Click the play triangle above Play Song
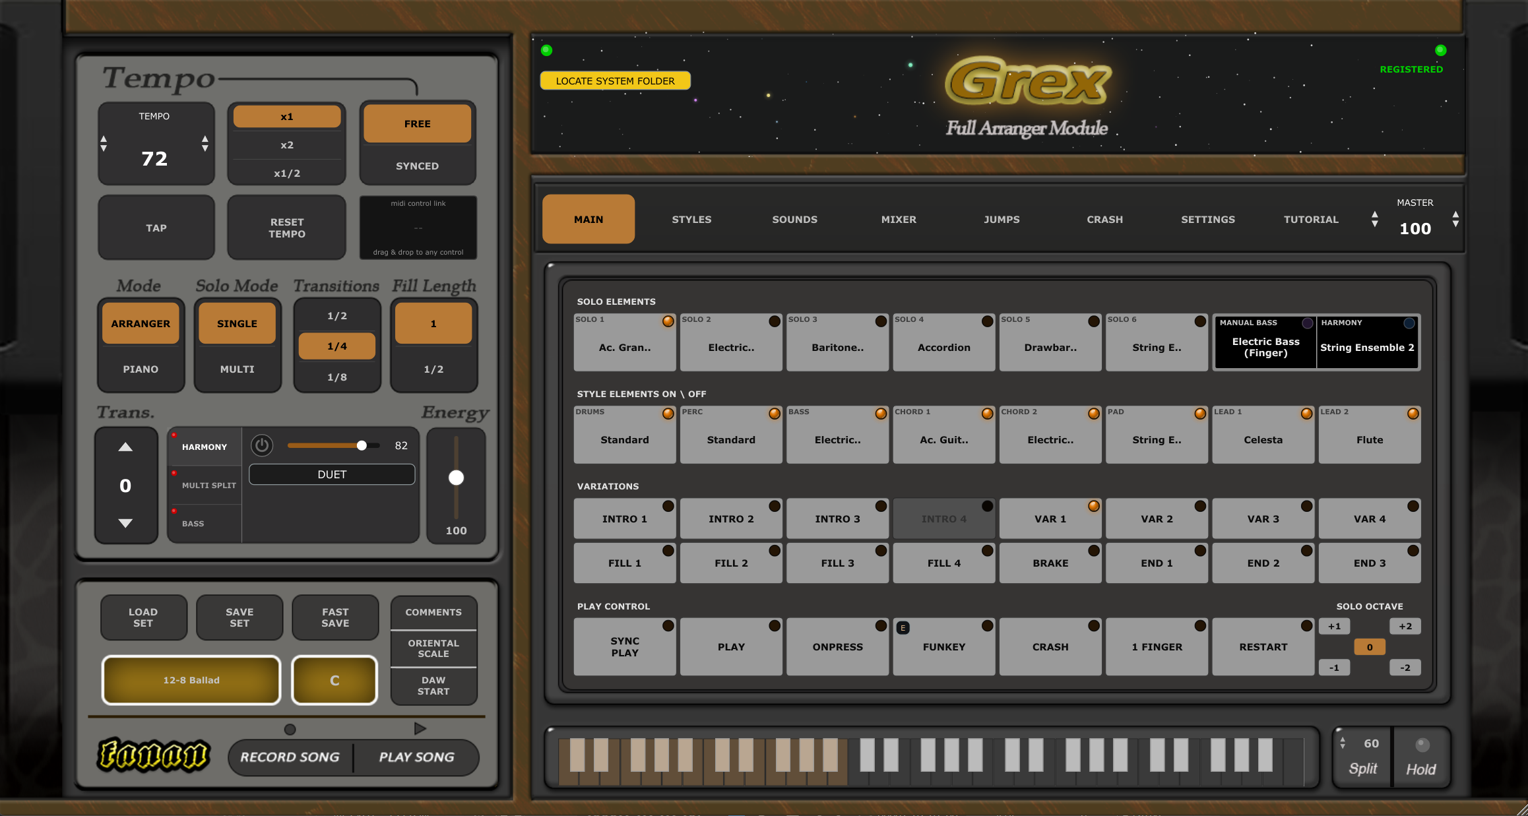 [420, 728]
